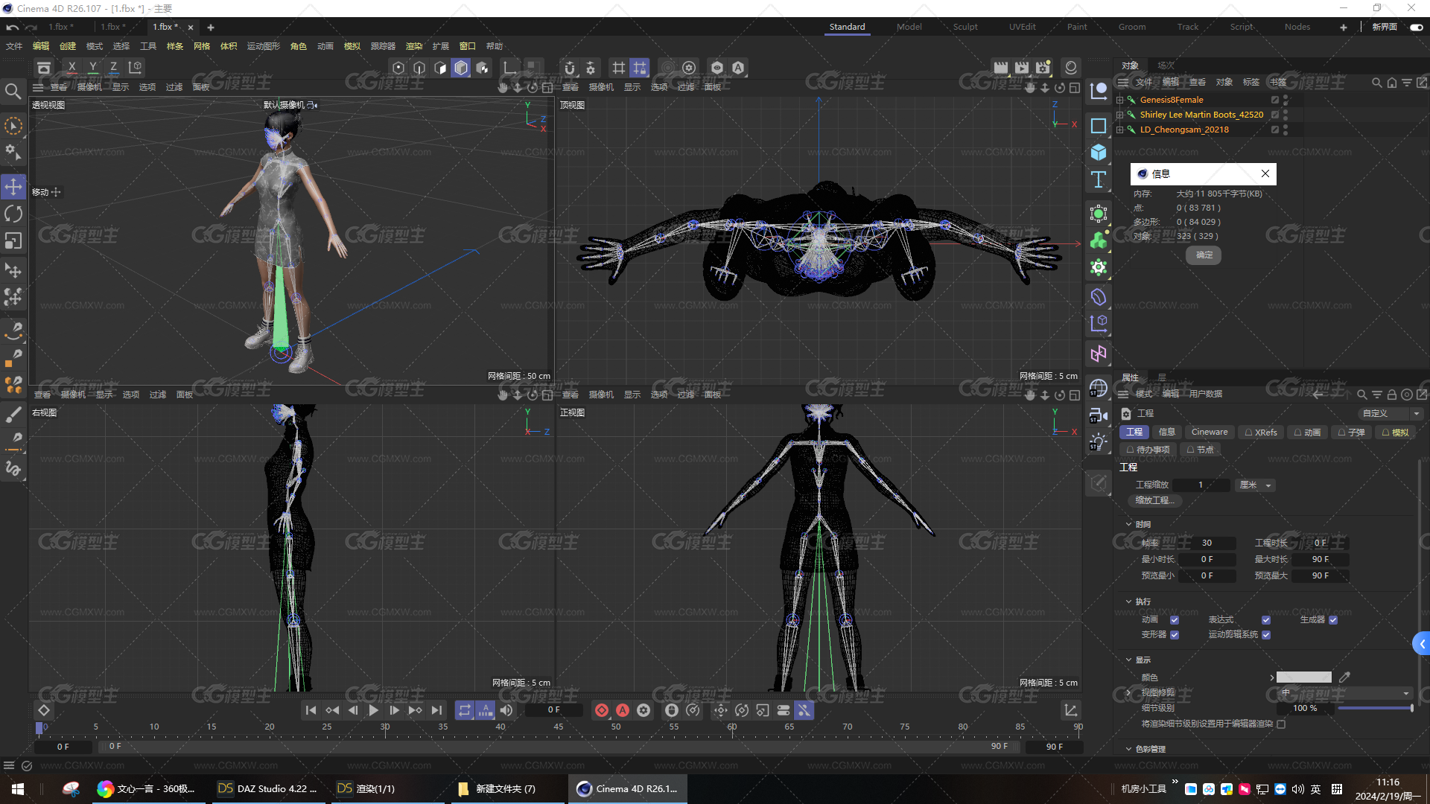Toggle layer checkbox for LD_Cheongsam_20218

tap(1275, 130)
